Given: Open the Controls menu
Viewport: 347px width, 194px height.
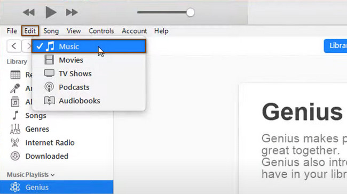Looking at the screenshot, I should (x=101, y=31).
